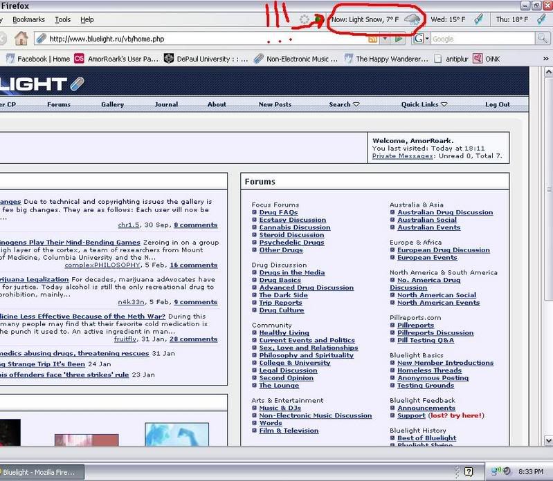Screen dimensions: 553x481
Task: Click the Non-Electronic Music pill bookmark icon
Action: (x=259, y=59)
